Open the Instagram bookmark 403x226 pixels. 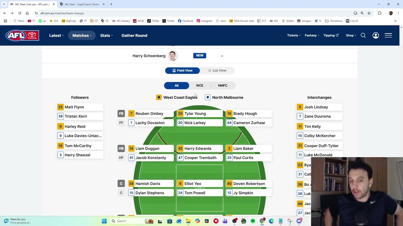pyautogui.click(x=204, y=21)
